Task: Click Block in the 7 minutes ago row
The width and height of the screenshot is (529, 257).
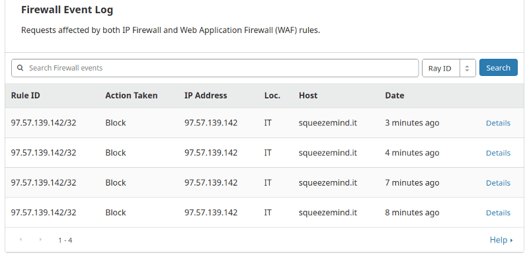Action: pyautogui.click(x=115, y=182)
